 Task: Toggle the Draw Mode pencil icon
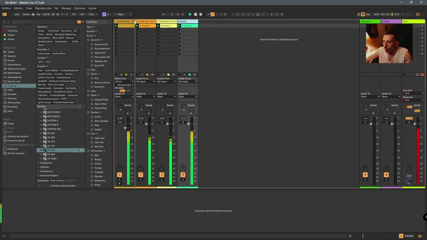[359, 14]
